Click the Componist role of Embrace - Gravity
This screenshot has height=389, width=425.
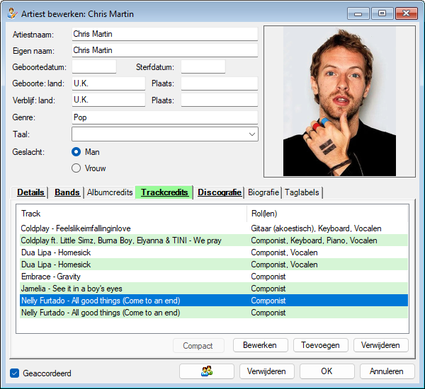point(268,277)
